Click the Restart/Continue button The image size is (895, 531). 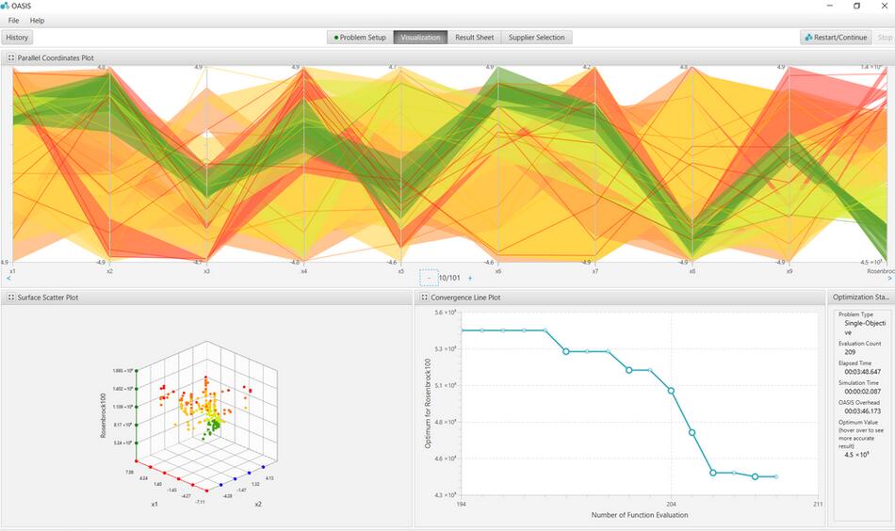pos(836,38)
